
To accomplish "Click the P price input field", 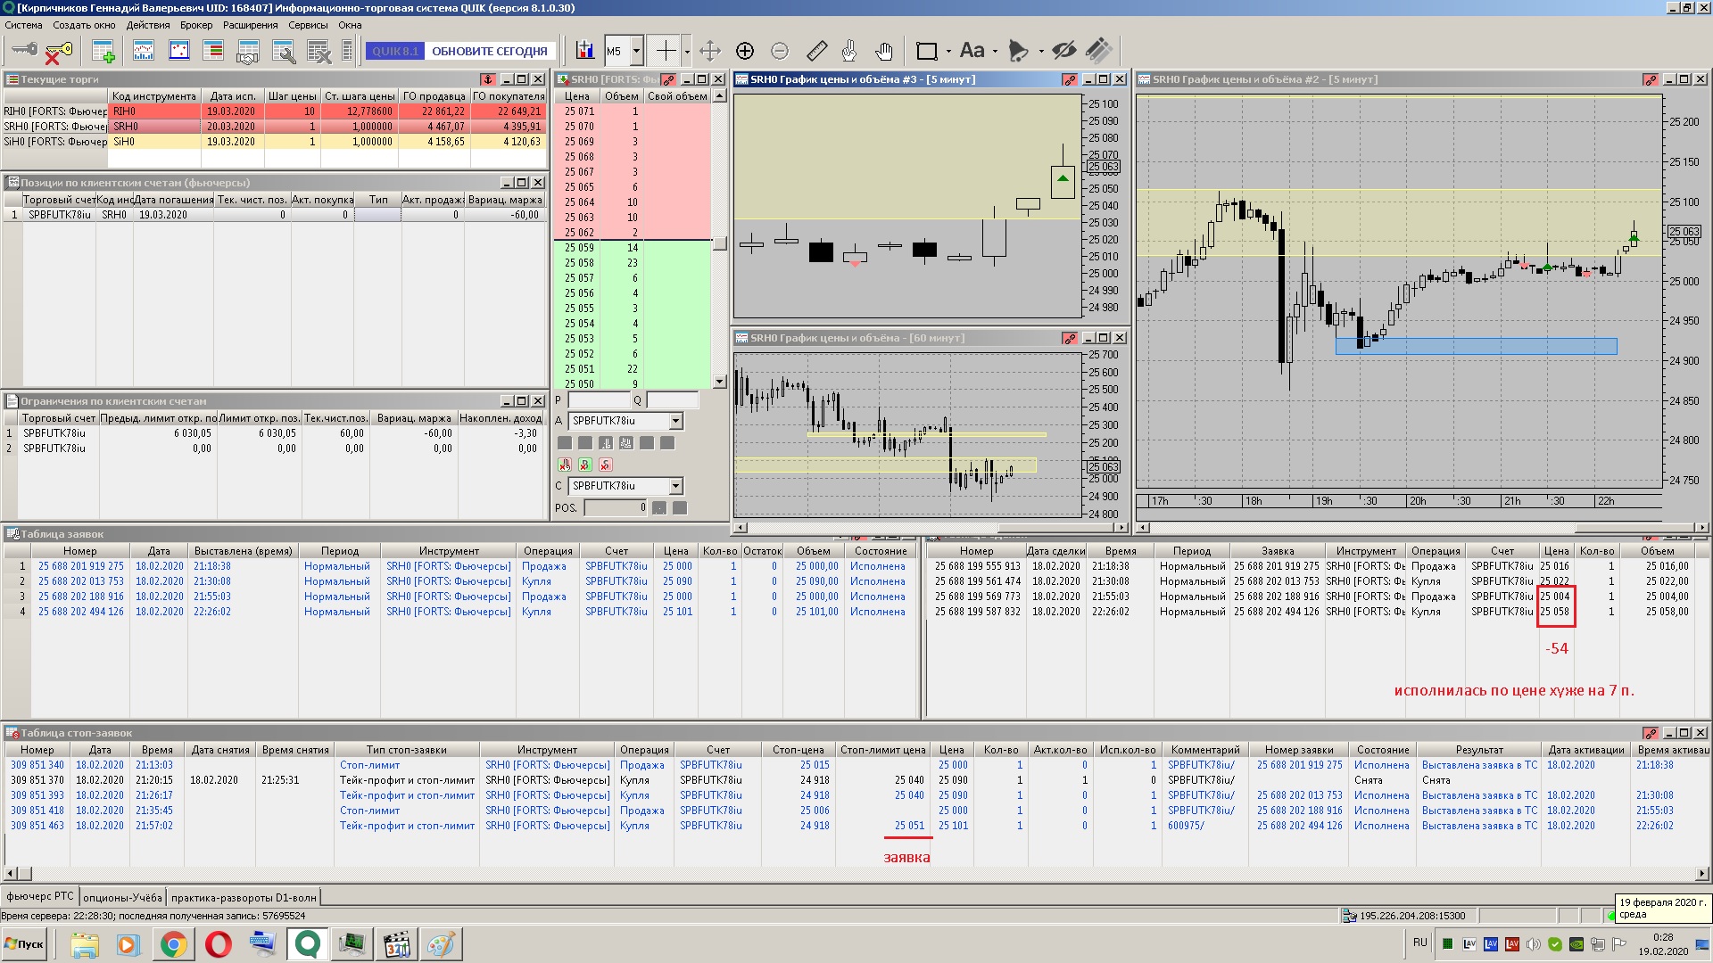I will point(599,400).
